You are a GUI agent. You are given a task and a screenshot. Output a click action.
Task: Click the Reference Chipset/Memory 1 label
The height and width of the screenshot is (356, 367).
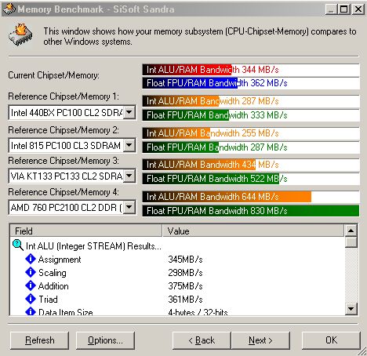(x=64, y=96)
